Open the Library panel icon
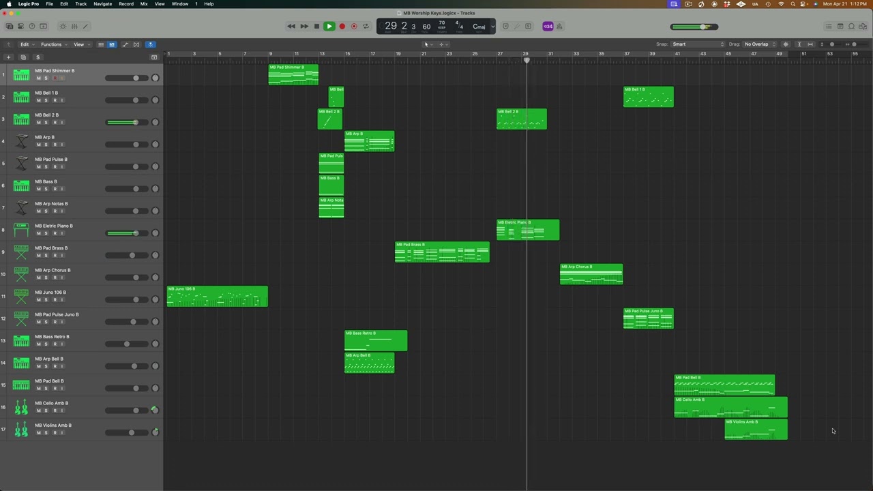 click(x=9, y=27)
